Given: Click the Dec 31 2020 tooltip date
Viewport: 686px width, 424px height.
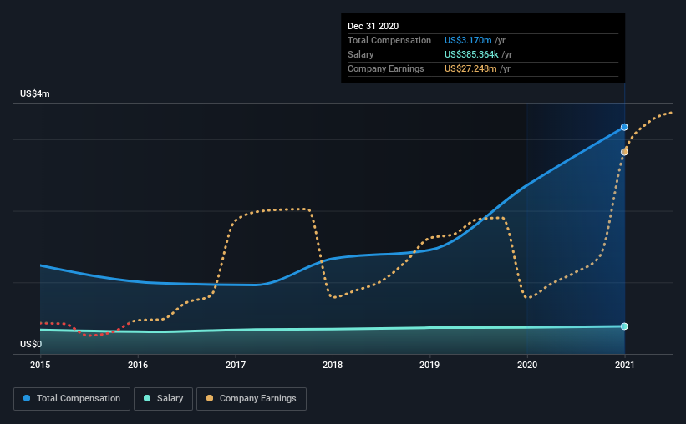Looking at the screenshot, I should (x=373, y=26).
